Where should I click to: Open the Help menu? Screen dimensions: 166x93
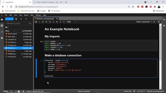pyautogui.click(x=44, y=15)
